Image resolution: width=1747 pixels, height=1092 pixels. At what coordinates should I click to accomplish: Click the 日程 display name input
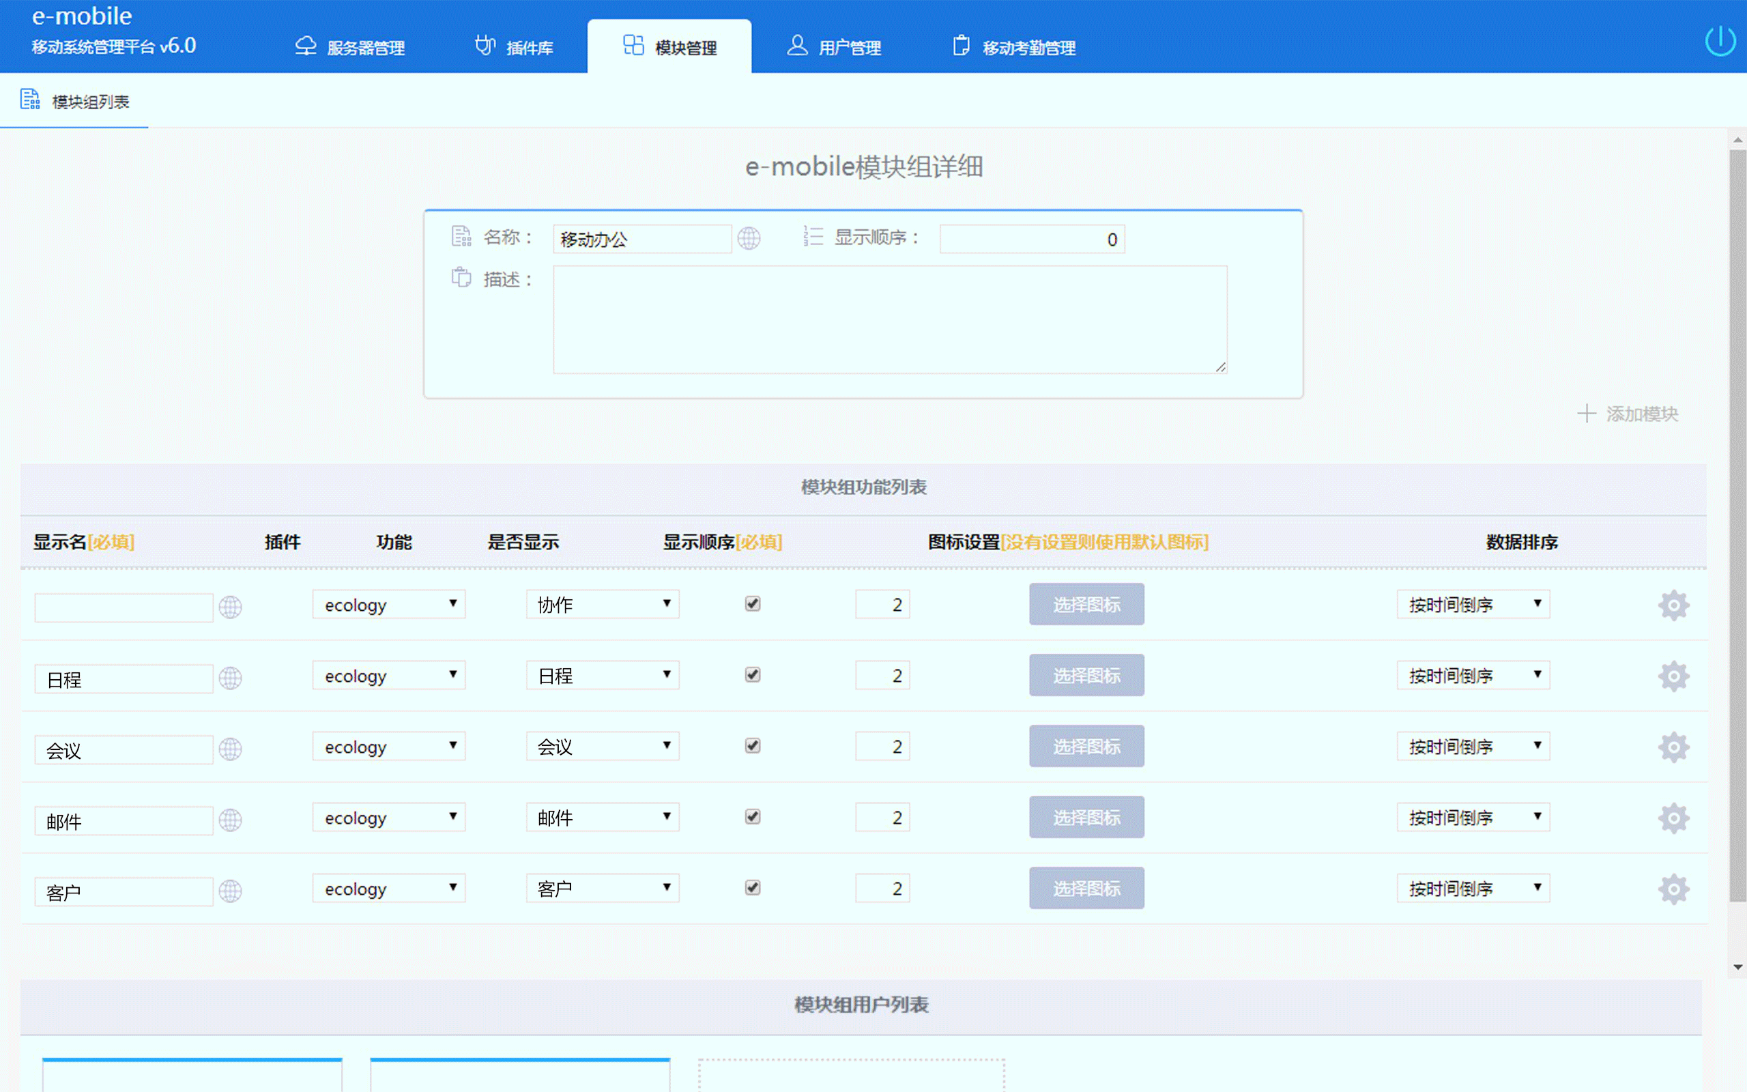tap(124, 679)
